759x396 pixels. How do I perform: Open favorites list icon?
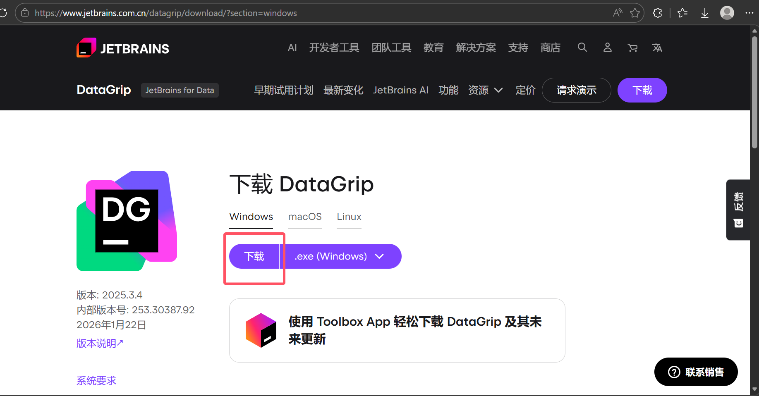point(682,13)
